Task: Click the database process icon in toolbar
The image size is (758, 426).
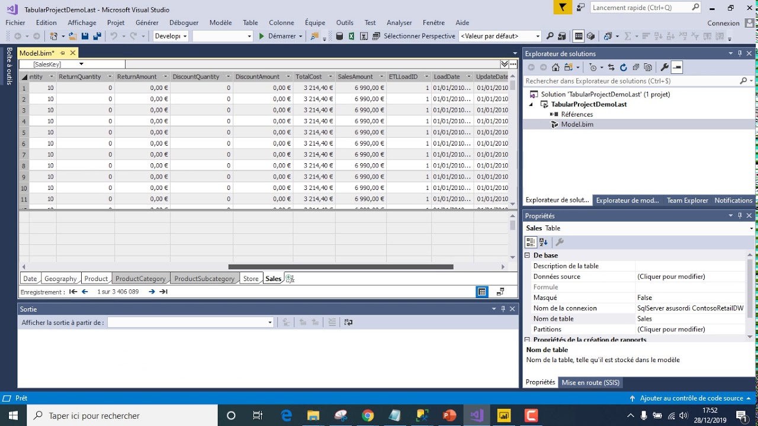Action: (x=339, y=36)
